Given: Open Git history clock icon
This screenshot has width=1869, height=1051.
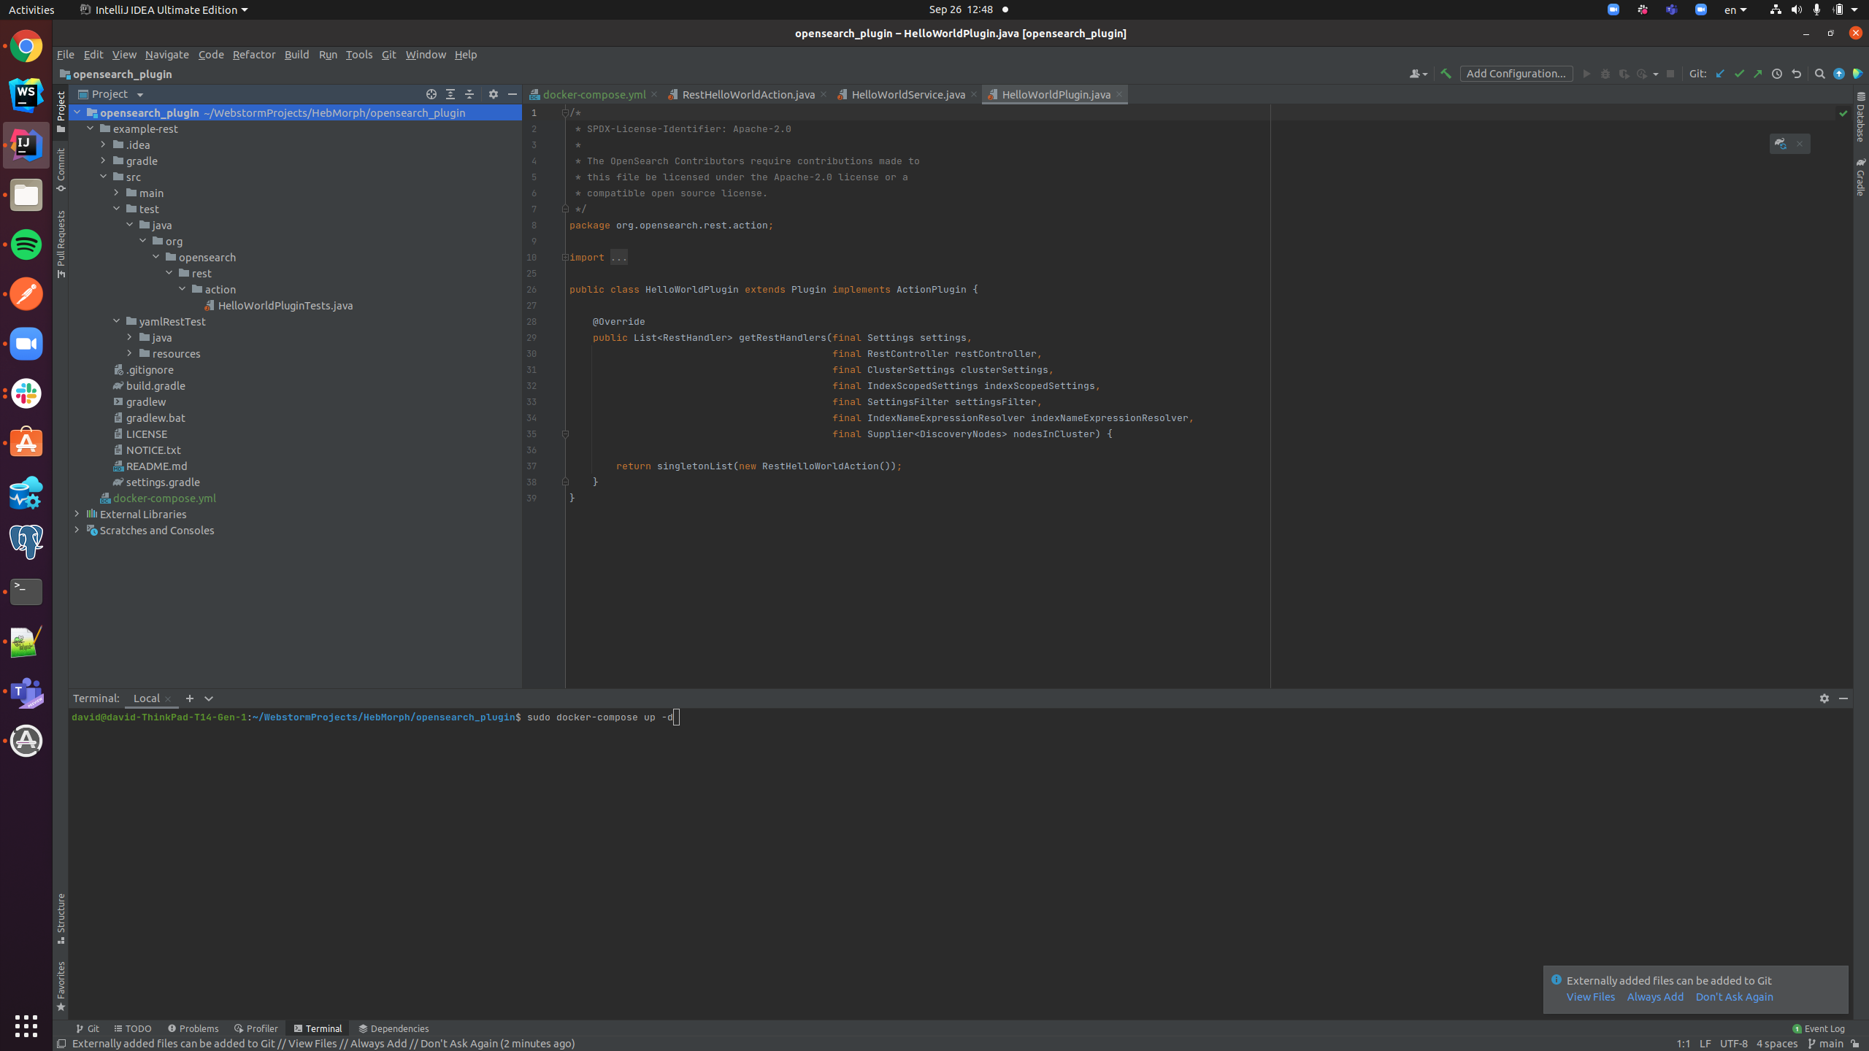Looking at the screenshot, I should pyautogui.click(x=1777, y=74).
